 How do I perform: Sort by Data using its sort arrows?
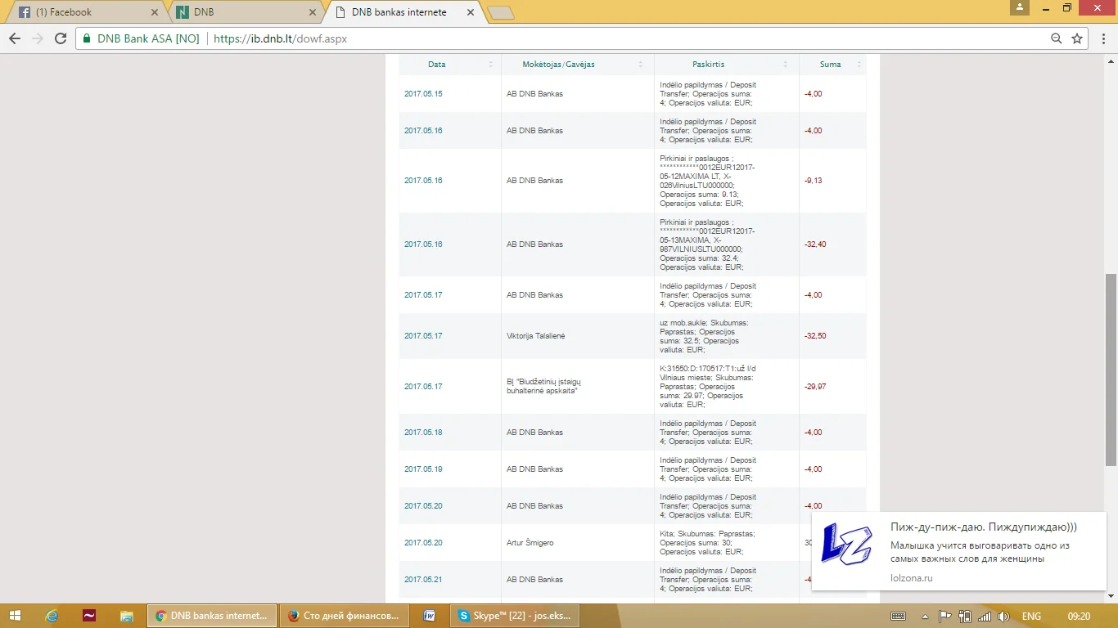coord(491,65)
